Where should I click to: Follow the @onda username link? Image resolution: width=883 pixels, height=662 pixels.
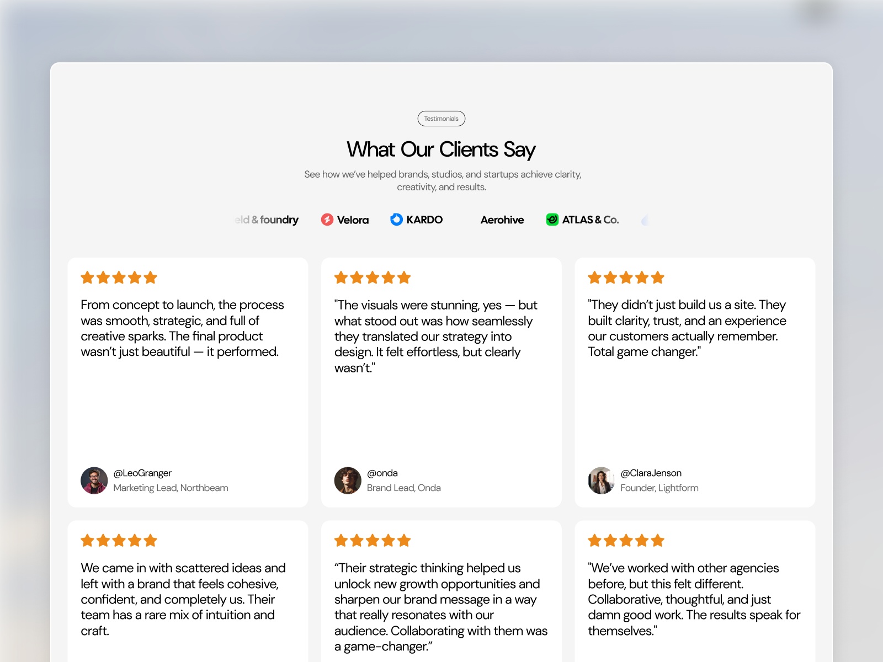pyautogui.click(x=382, y=473)
